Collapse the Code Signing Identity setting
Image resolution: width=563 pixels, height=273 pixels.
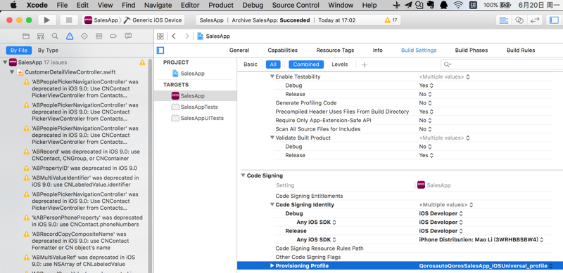[272, 205]
